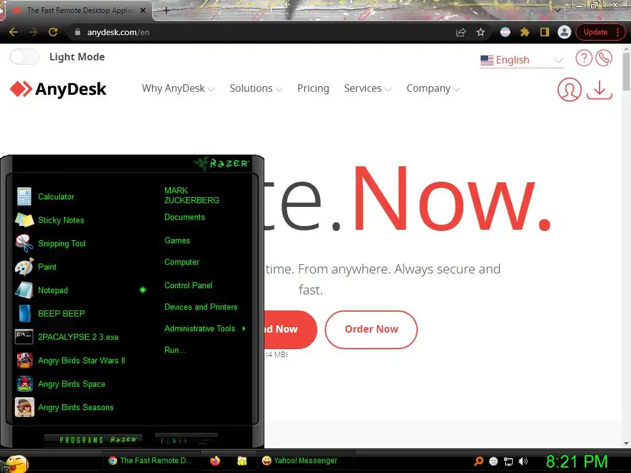
Task: Open Devices and Printers
Action: pyautogui.click(x=201, y=307)
